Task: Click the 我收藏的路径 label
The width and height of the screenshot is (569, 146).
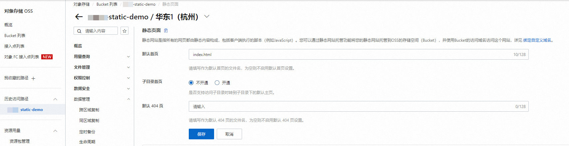Action: (x=16, y=78)
